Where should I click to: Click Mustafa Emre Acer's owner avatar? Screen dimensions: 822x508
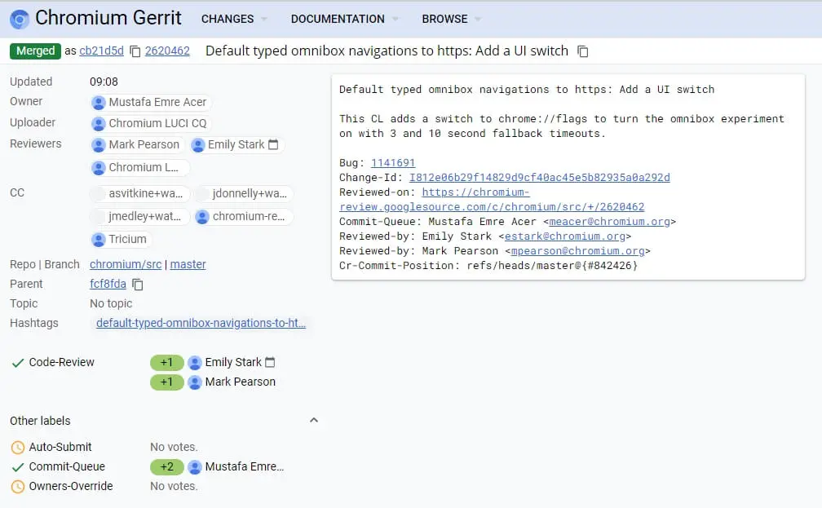pyautogui.click(x=98, y=102)
